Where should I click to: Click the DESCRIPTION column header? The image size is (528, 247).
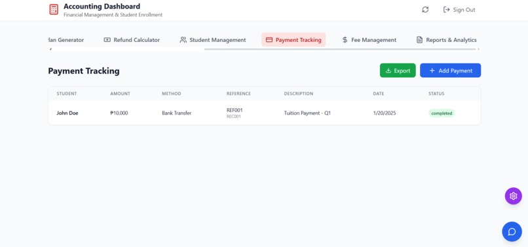point(299,94)
